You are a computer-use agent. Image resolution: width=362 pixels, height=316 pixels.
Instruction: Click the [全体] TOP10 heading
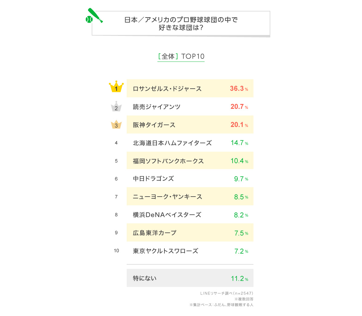click(181, 56)
